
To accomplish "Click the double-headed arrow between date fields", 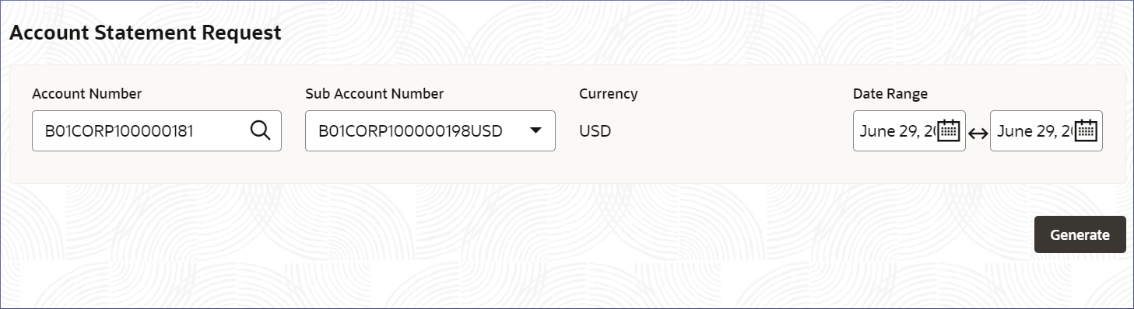I will coord(978,132).
